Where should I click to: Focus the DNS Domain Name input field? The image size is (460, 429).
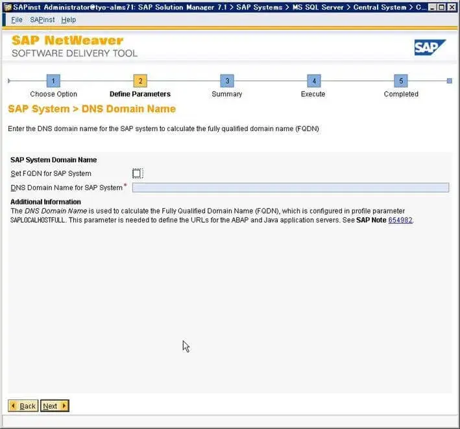coord(291,188)
